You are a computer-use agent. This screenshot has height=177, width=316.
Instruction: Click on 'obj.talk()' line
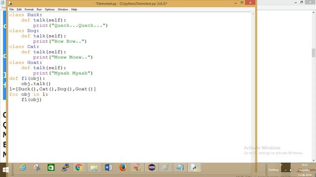click(36, 84)
